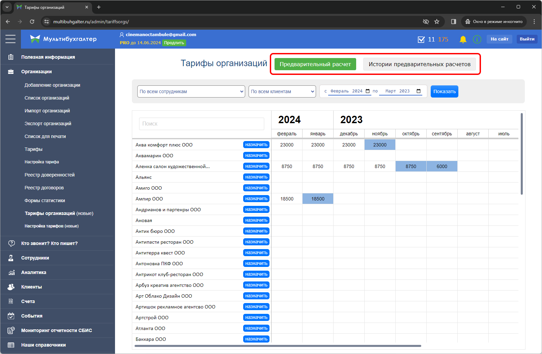Open the События calendar section
Viewport: 542px width, 354px height.
point(32,316)
